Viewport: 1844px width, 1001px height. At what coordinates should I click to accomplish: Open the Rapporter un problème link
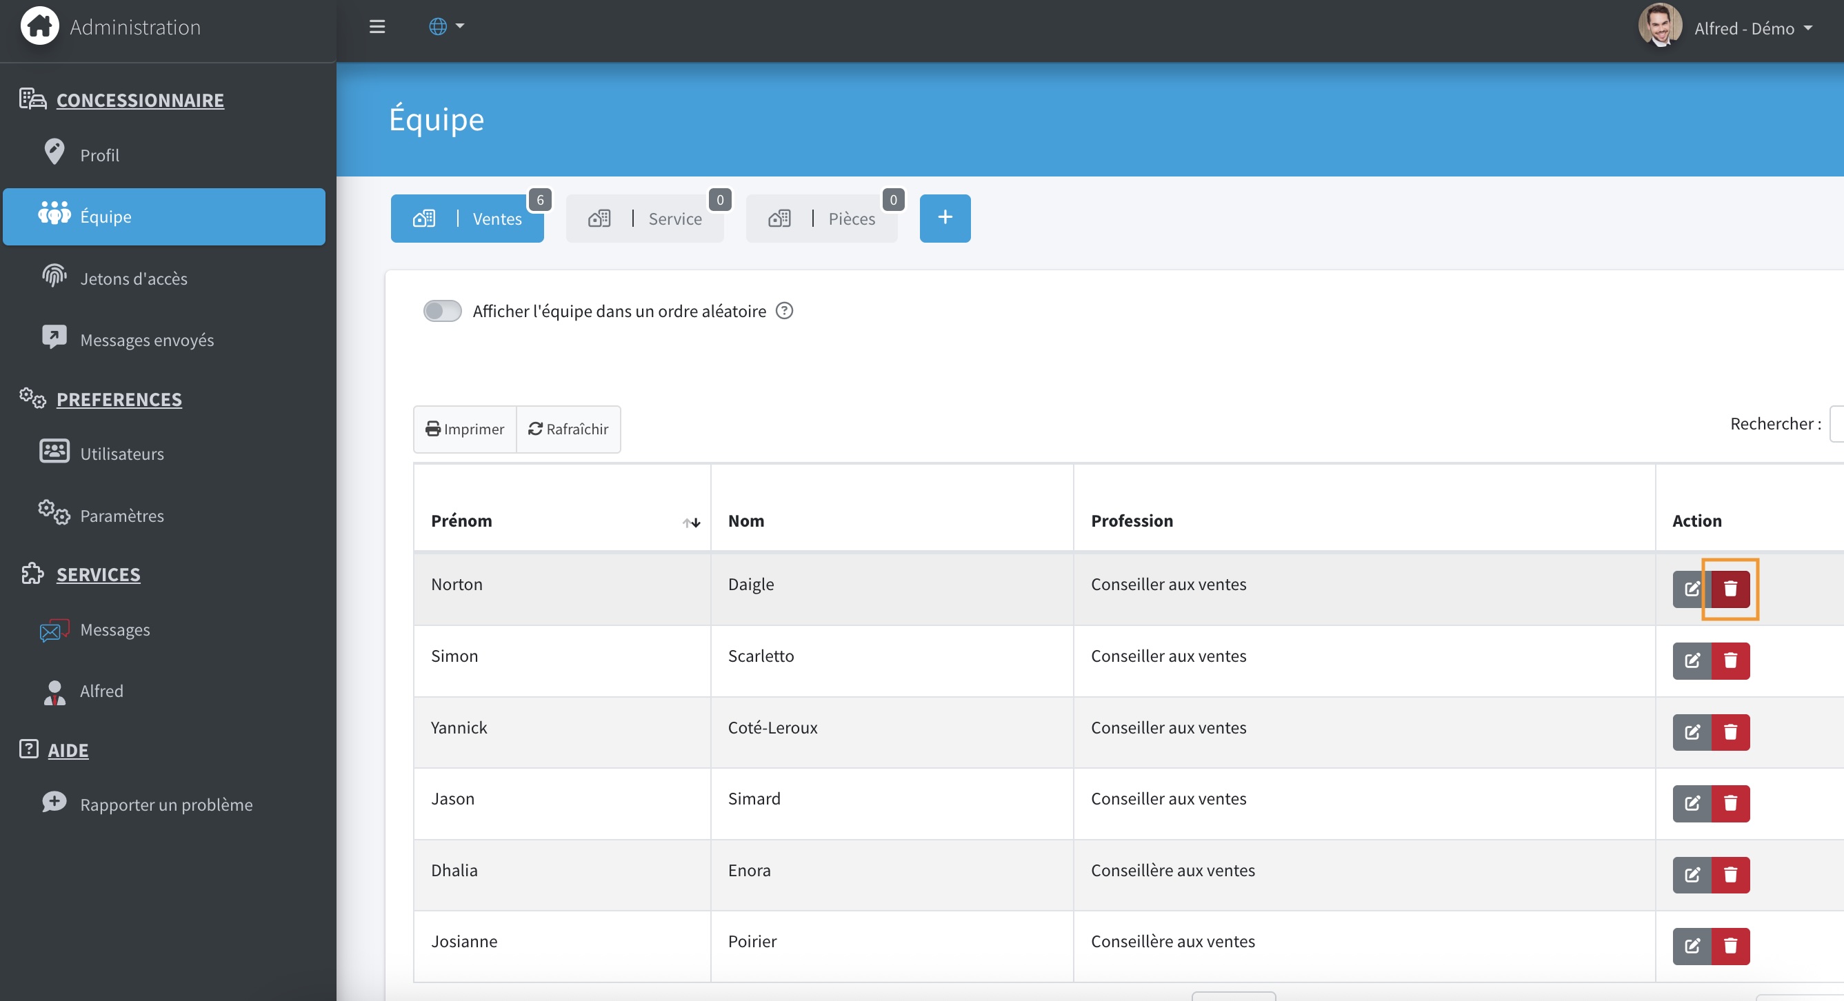pos(166,805)
